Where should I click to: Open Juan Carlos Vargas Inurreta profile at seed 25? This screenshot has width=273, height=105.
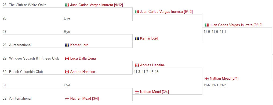97,5
